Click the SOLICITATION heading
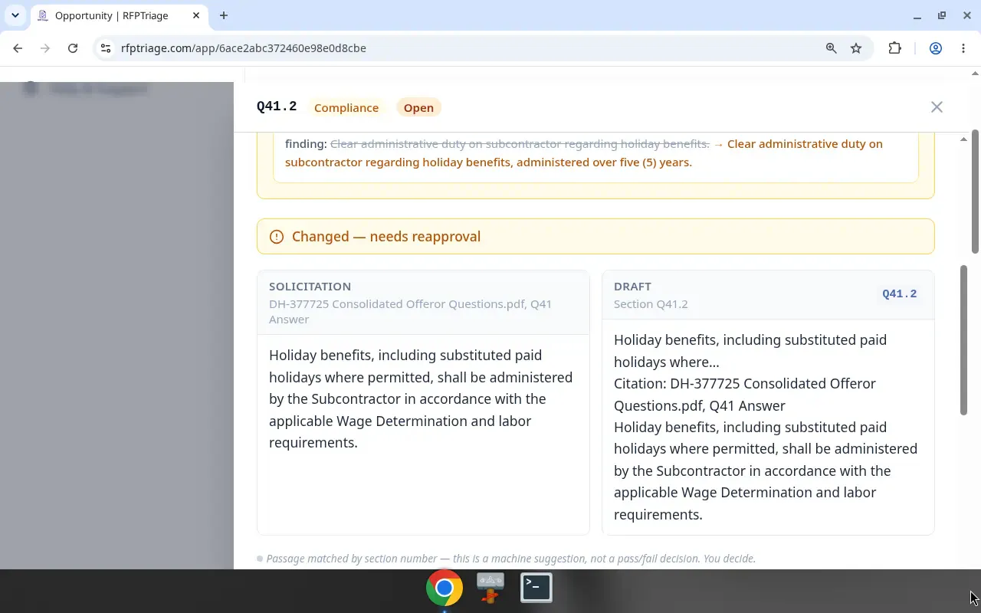This screenshot has width=981, height=613. click(310, 287)
